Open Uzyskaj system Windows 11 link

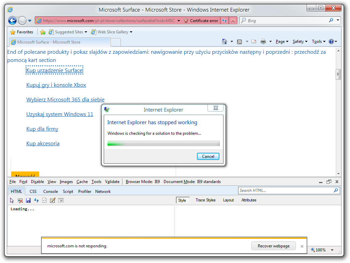60,114
